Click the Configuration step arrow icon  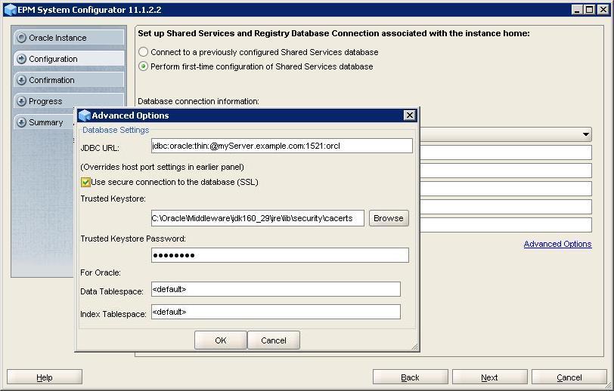click(x=22, y=59)
